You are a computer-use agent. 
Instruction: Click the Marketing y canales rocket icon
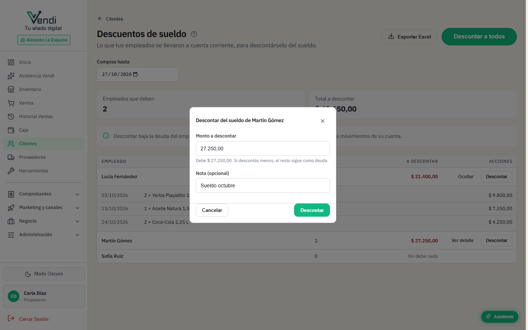(11, 208)
